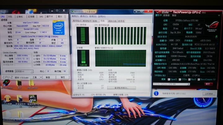Click the red 關閉 button in GPU-Z

pos(208,84)
